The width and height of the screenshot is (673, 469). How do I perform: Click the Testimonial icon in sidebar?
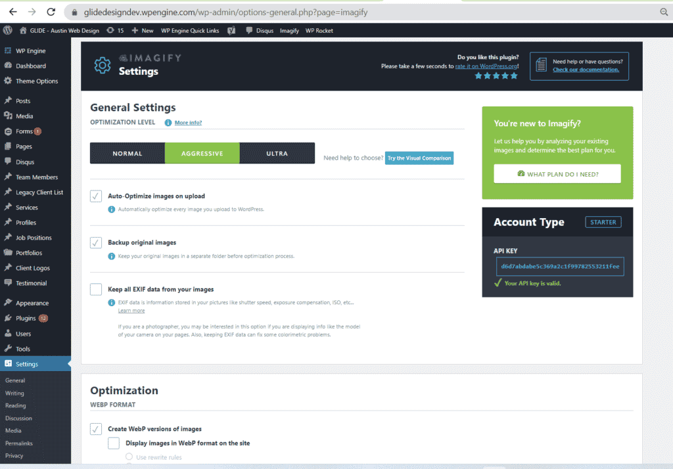click(8, 282)
